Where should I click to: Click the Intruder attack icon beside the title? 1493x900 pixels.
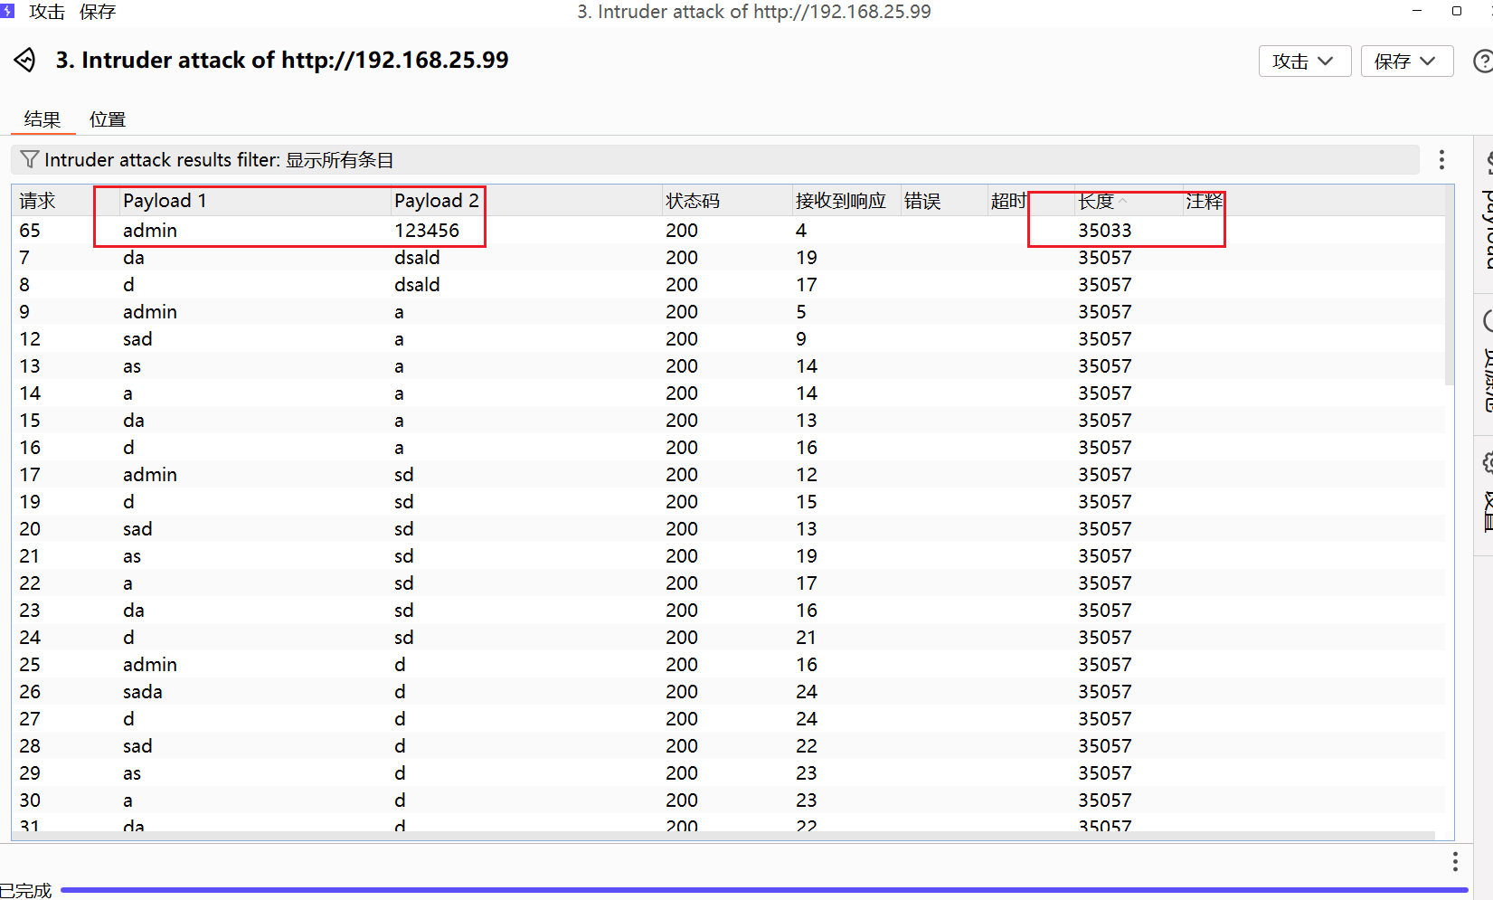(24, 61)
